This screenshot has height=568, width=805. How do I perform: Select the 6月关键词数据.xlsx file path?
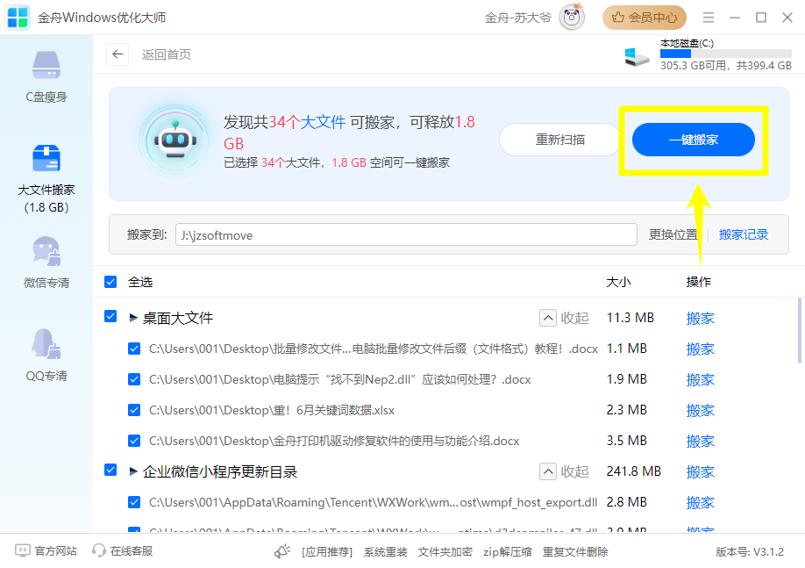272,410
